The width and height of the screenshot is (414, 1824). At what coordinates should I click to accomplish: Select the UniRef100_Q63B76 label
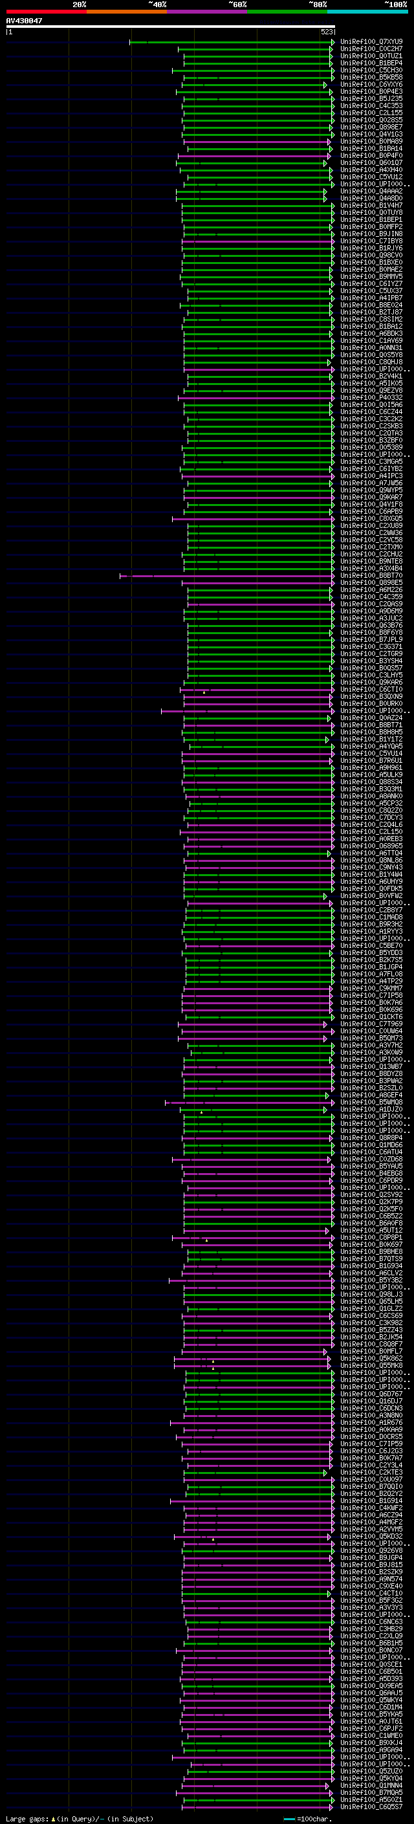(x=371, y=625)
